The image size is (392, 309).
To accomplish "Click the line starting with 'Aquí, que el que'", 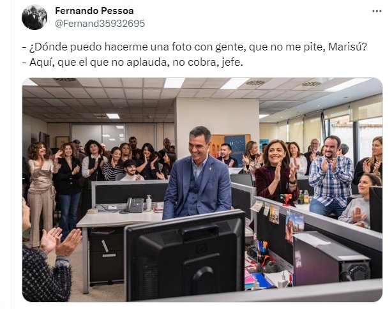I will (x=133, y=63).
